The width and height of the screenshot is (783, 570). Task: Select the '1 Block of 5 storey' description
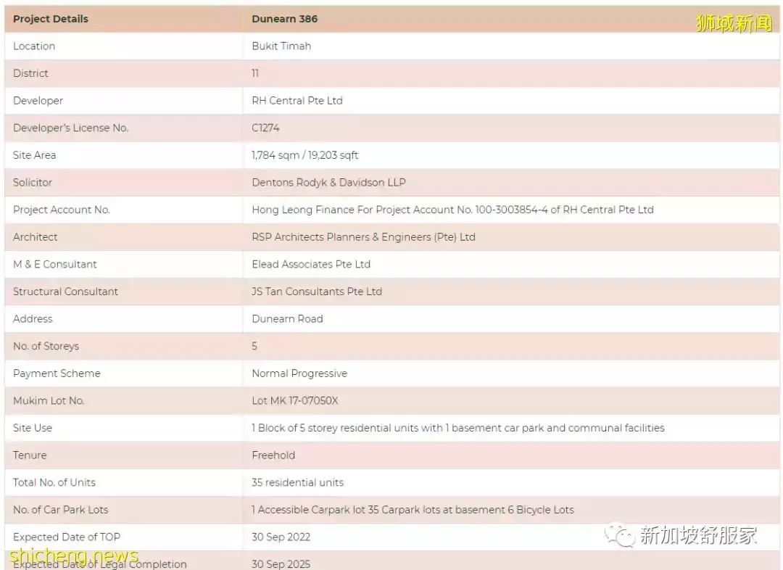[458, 428]
